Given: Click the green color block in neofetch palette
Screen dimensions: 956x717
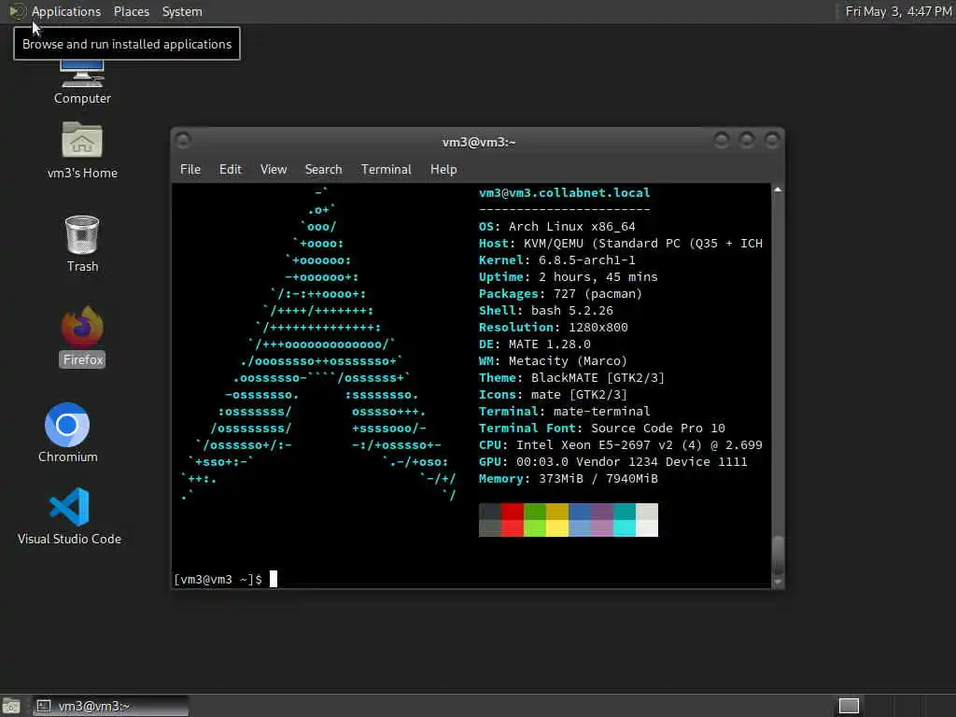Looking at the screenshot, I should pyautogui.click(x=535, y=519).
